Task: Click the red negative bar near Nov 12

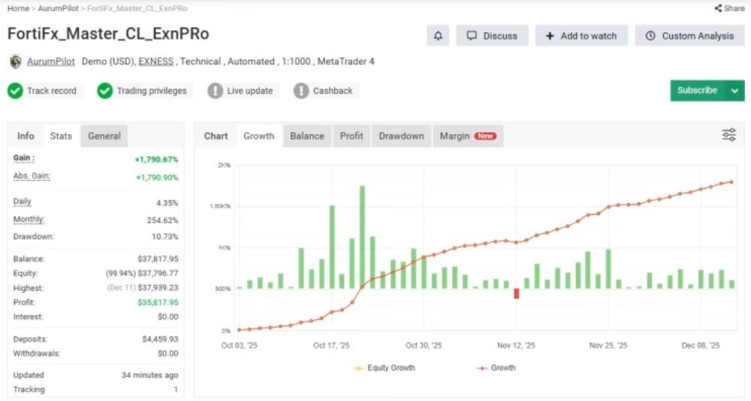Action: 517,293
